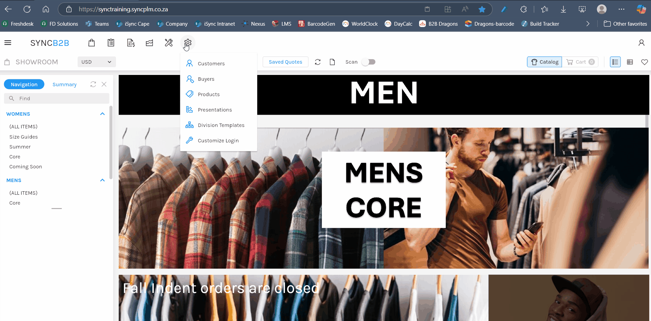
Task: Open the Cart button
Action: pyautogui.click(x=580, y=62)
